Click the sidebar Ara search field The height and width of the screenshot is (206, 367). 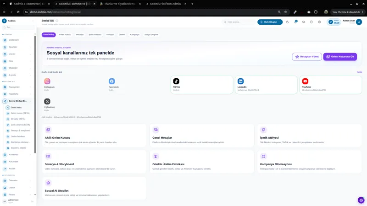18,27
